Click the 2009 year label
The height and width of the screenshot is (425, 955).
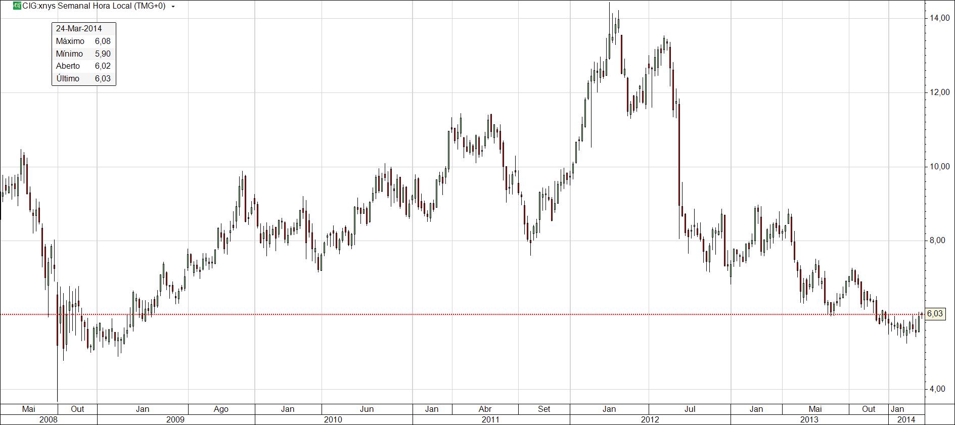176,419
